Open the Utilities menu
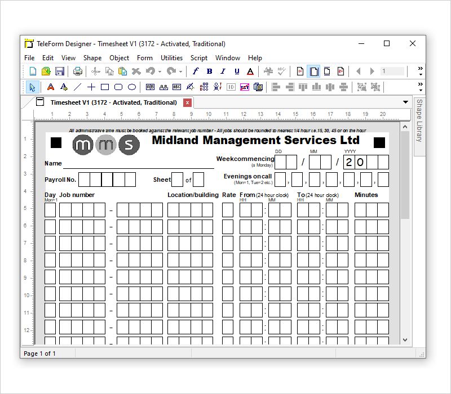Viewport: 451px width, 394px height. [x=171, y=58]
